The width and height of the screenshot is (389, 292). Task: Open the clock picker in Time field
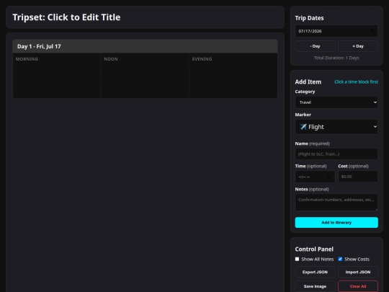pos(328,177)
